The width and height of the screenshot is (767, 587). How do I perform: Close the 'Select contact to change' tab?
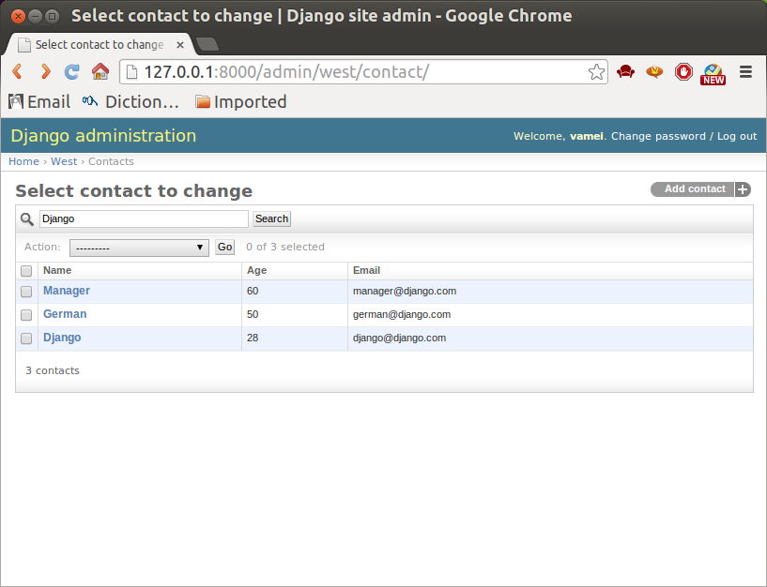tap(180, 45)
